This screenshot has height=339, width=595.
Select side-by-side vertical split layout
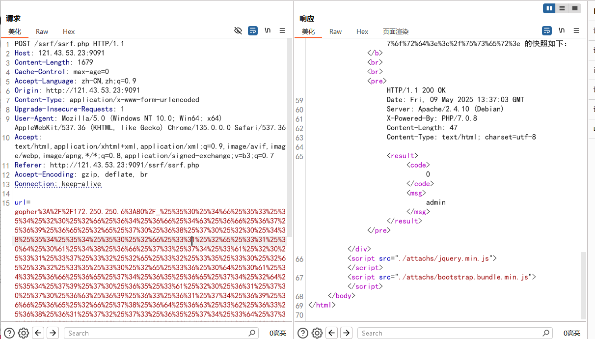[549, 8]
